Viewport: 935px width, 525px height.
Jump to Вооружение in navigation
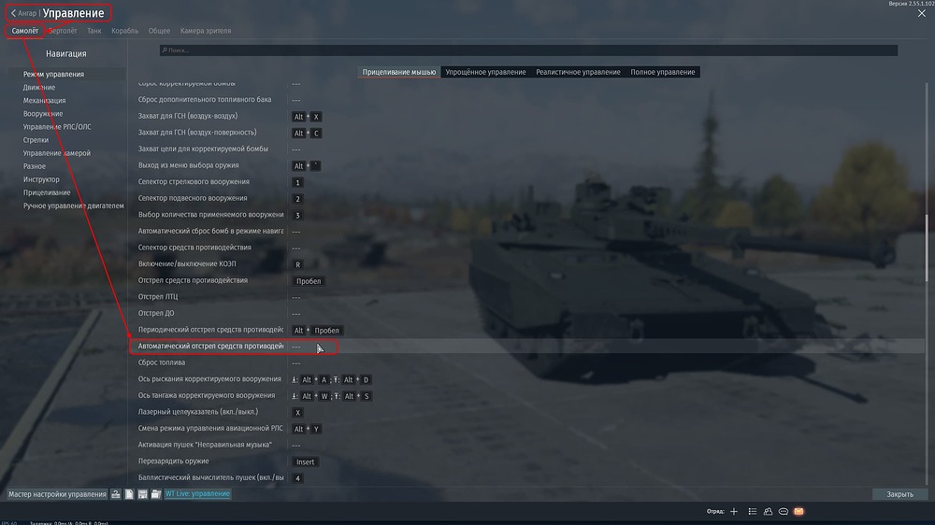[x=43, y=114]
